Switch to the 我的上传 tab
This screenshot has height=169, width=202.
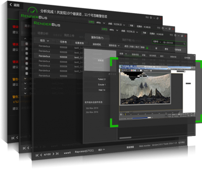(x=69, y=35)
